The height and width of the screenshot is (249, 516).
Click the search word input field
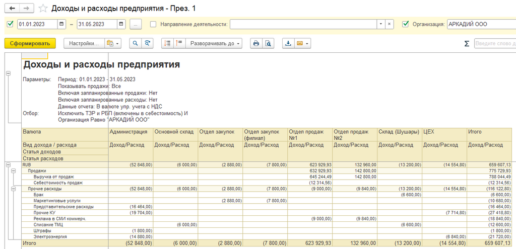495,44
